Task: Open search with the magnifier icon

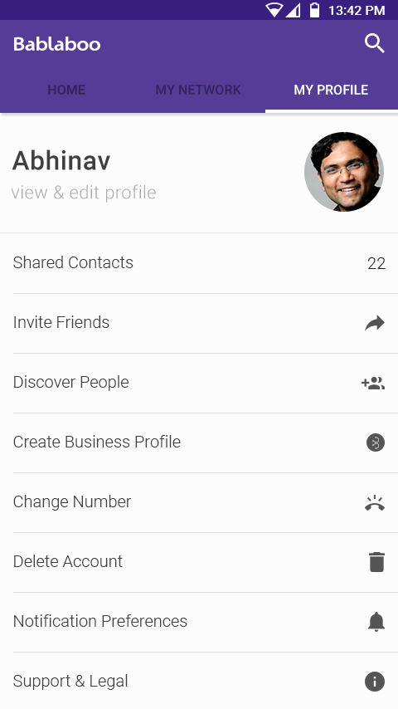Action: pos(375,44)
